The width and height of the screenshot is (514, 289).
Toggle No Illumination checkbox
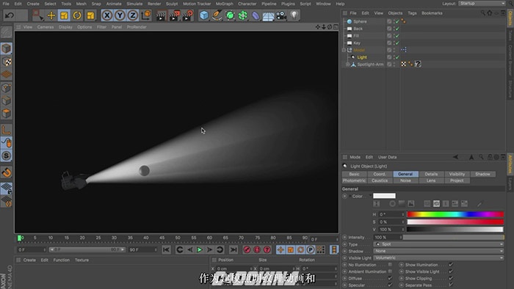click(390, 265)
